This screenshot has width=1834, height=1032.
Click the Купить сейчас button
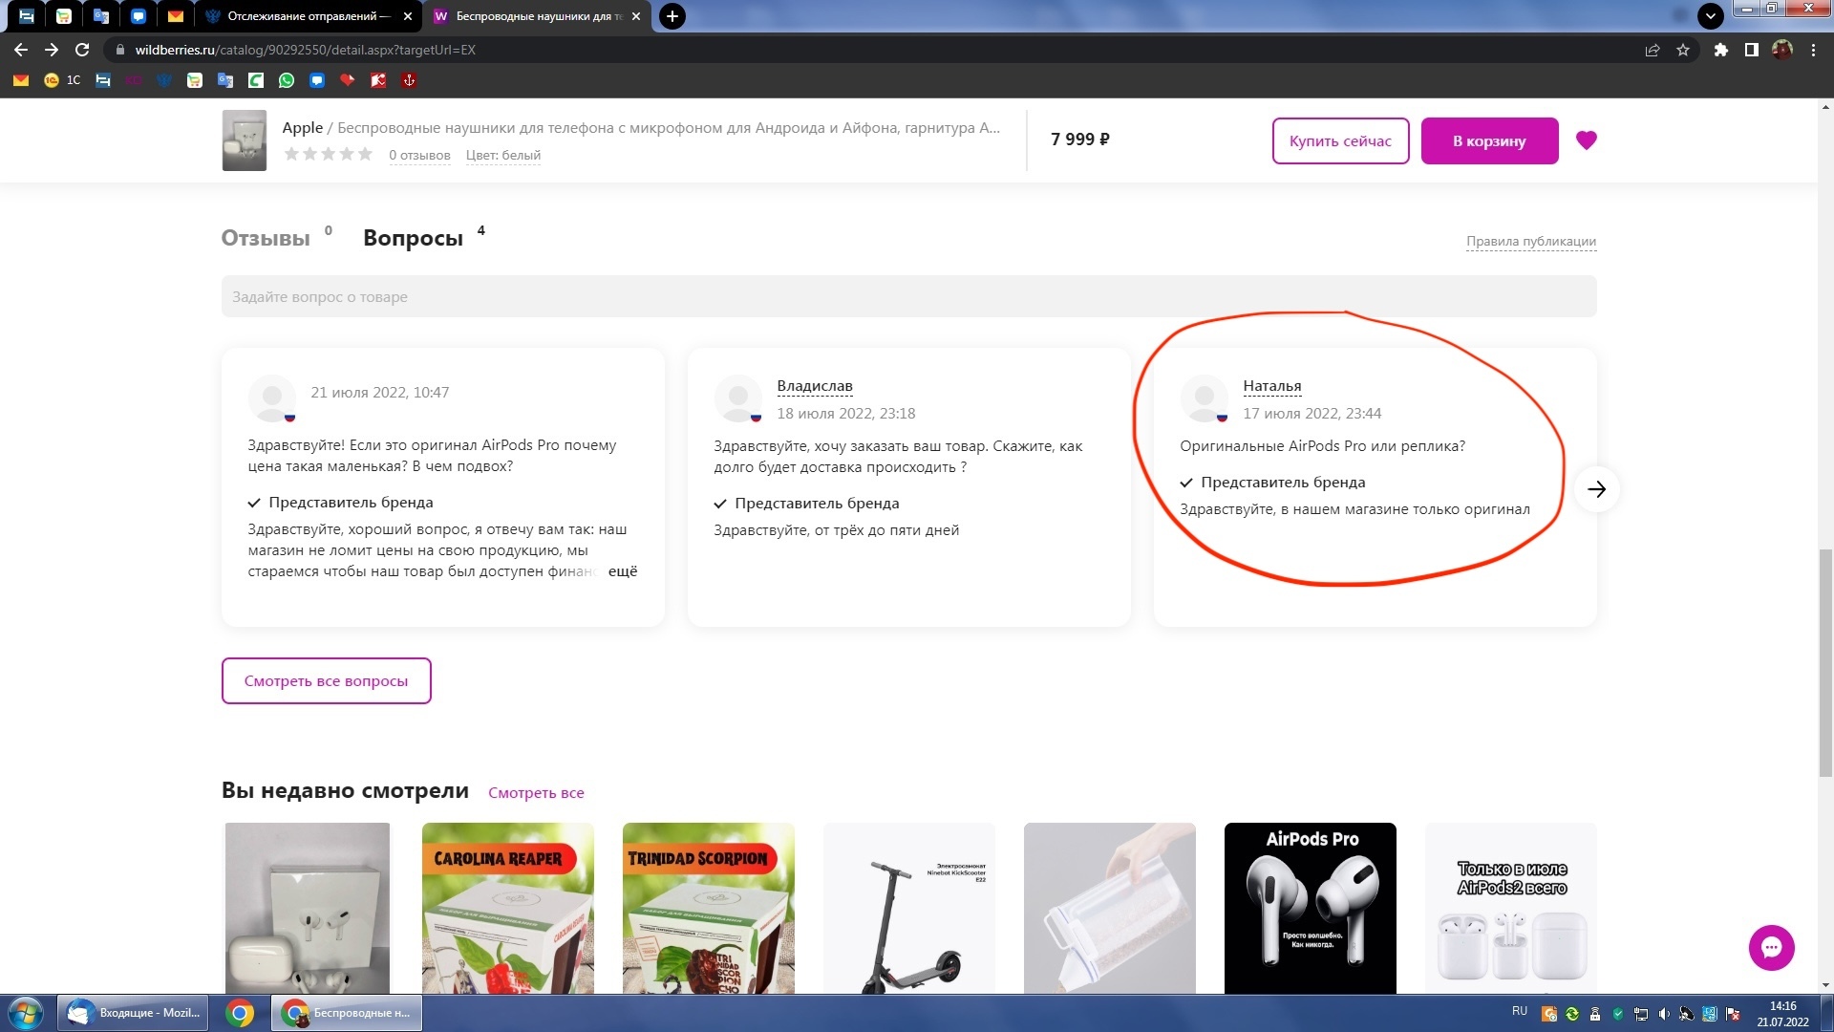point(1340,140)
